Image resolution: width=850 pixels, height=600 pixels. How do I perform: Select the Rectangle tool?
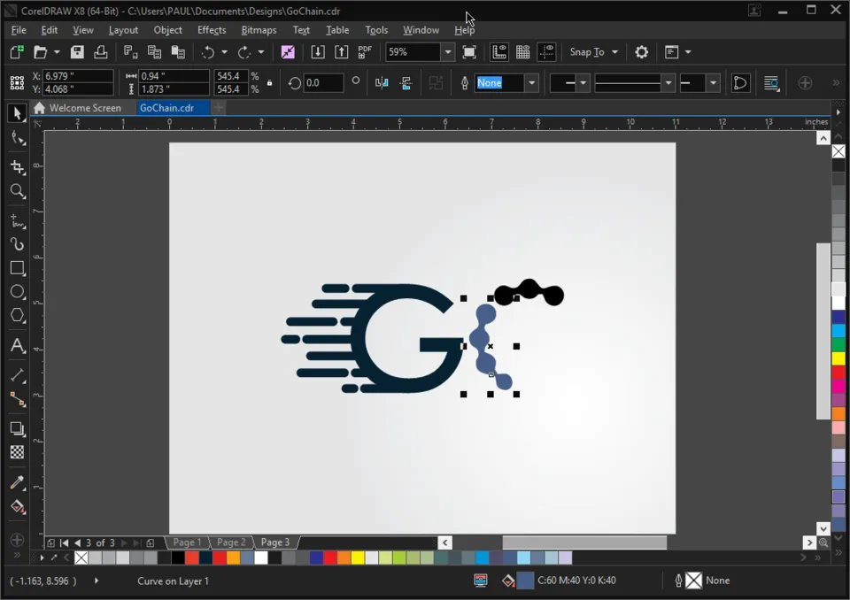[x=18, y=268]
